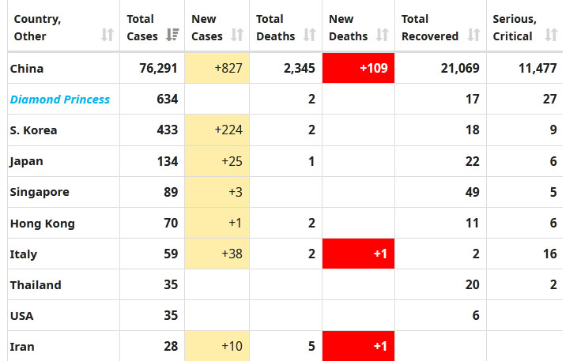Sort by Total Recovered arrow icon
This screenshot has height=361, width=577.
473,36
